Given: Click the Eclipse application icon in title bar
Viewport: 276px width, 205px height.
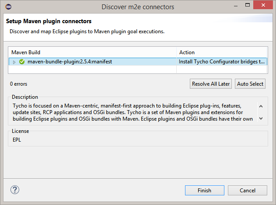Looking at the screenshot, I should click(x=8, y=7).
